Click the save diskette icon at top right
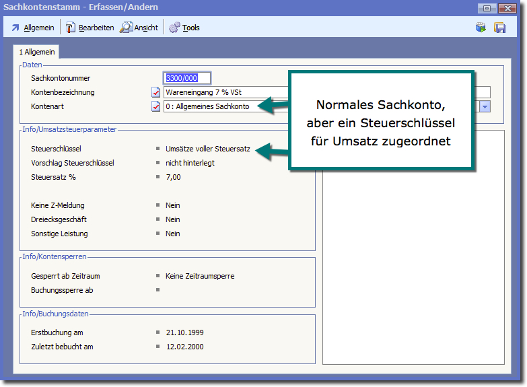 (499, 28)
